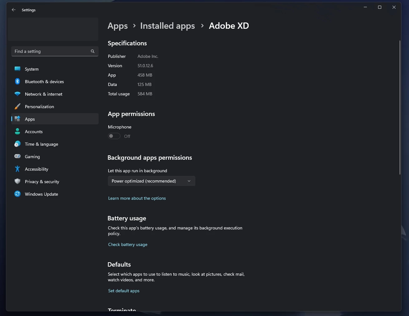409x316 pixels.
Task: Click the Personalization paintbrush icon
Action: [17, 107]
